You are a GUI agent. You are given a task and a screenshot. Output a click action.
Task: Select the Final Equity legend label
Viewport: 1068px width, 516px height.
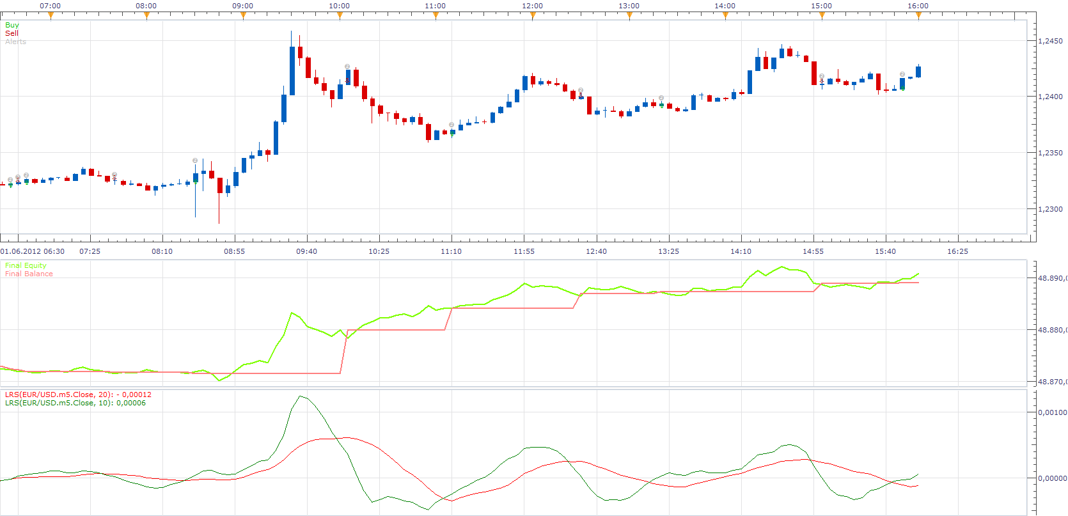(x=26, y=265)
